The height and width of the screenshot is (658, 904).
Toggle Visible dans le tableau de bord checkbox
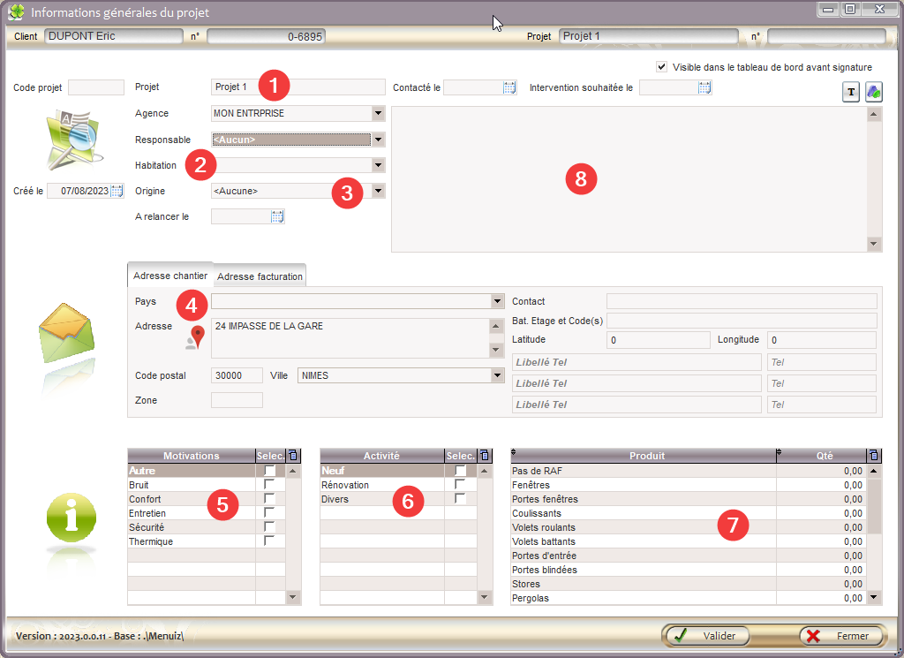662,67
